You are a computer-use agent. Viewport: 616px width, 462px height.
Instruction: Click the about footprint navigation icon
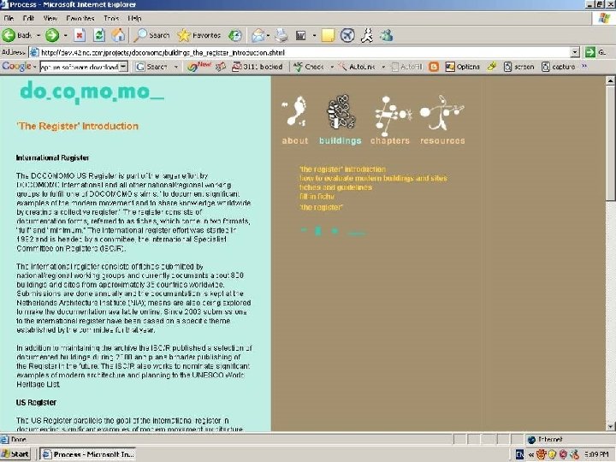pos(294,111)
